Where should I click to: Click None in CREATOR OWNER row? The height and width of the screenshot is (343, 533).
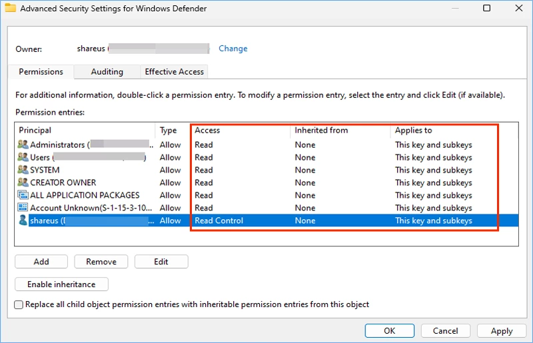pyautogui.click(x=305, y=182)
